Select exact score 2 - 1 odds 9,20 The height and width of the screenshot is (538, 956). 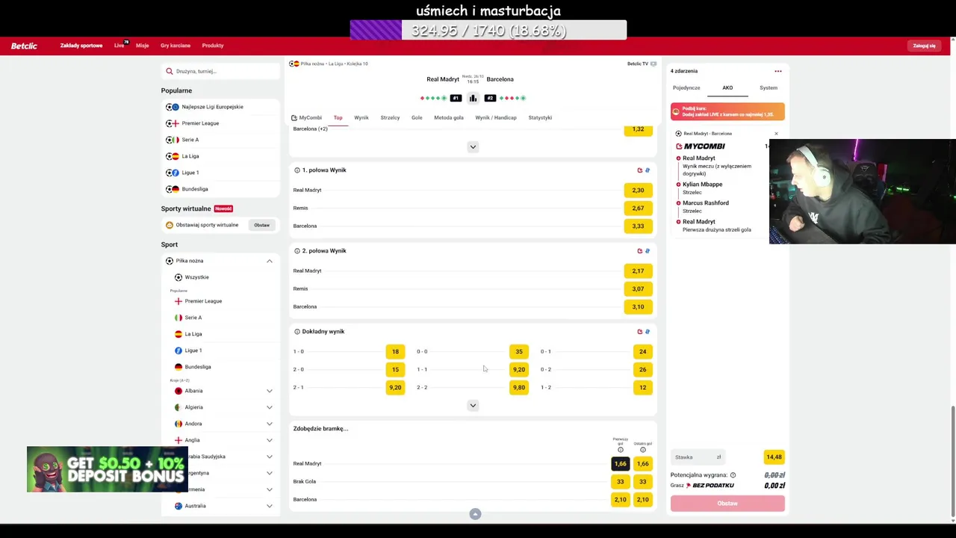pos(395,388)
